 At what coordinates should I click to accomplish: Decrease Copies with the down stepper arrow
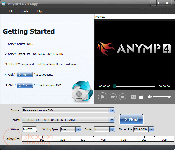[112, 131]
